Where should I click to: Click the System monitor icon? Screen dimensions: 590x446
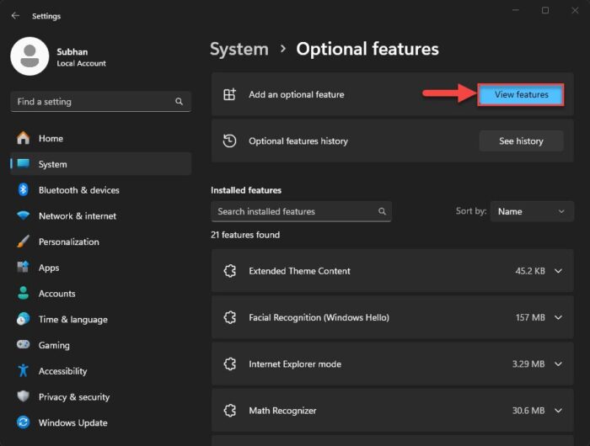tap(24, 164)
